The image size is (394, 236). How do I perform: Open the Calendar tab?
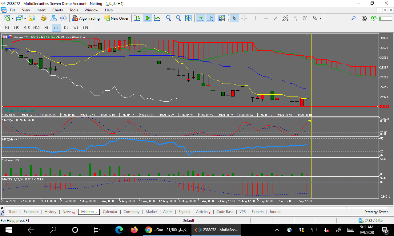(x=110, y=212)
